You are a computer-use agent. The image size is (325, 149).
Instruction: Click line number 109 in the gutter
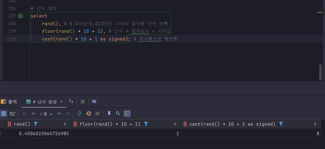(x=12, y=31)
